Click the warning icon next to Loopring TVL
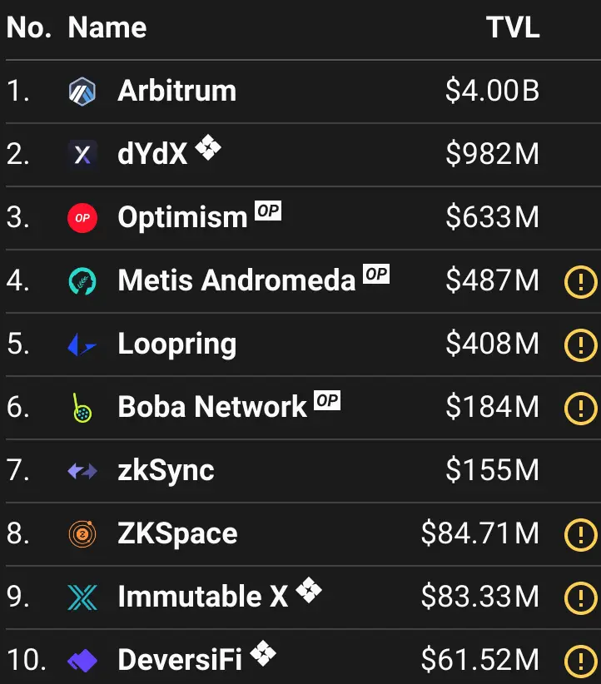 [x=580, y=344]
